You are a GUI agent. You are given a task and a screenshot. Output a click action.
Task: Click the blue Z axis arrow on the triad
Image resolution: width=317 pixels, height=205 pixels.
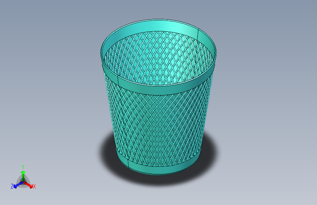(18, 185)
